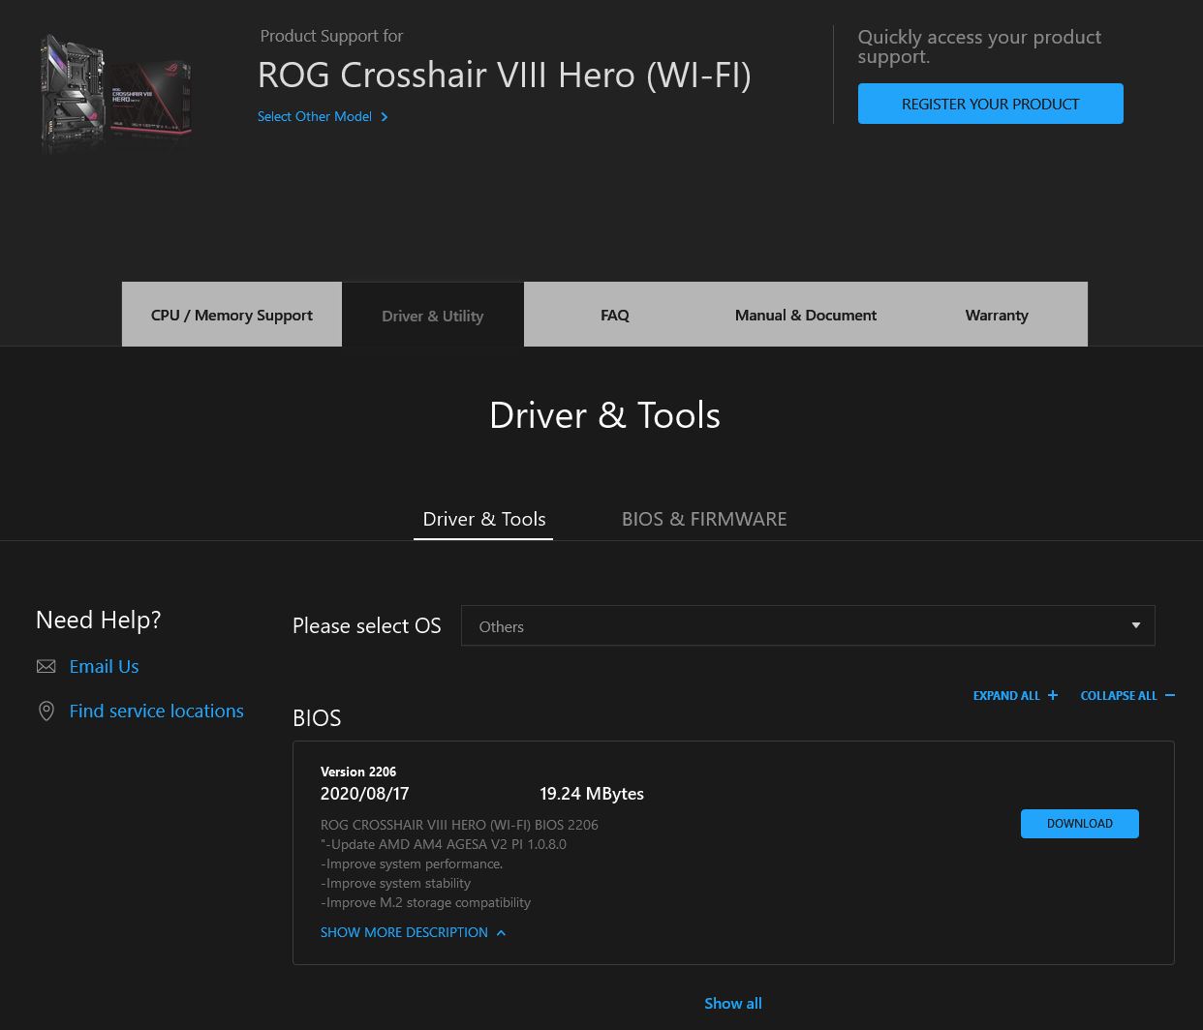This screenshot has width=1203, height=1030.
Task: Select the Driver & Tools sub-tab
Action: (x=483, y=519)
